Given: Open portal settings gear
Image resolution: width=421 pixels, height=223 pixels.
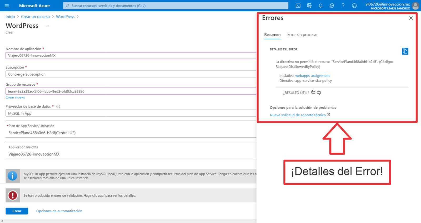Looking at the screenshot, I should (332, 6).
